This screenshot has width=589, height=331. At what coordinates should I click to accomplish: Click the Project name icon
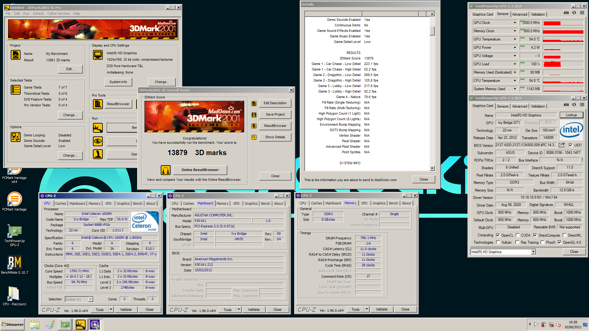coord(16,55)
